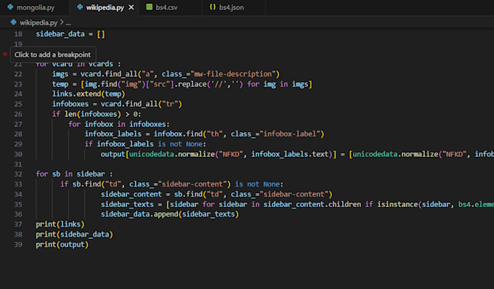This screenshot has height=289, width=494.
Task: Click line number 32 in gutter
Action: (18, 174)
